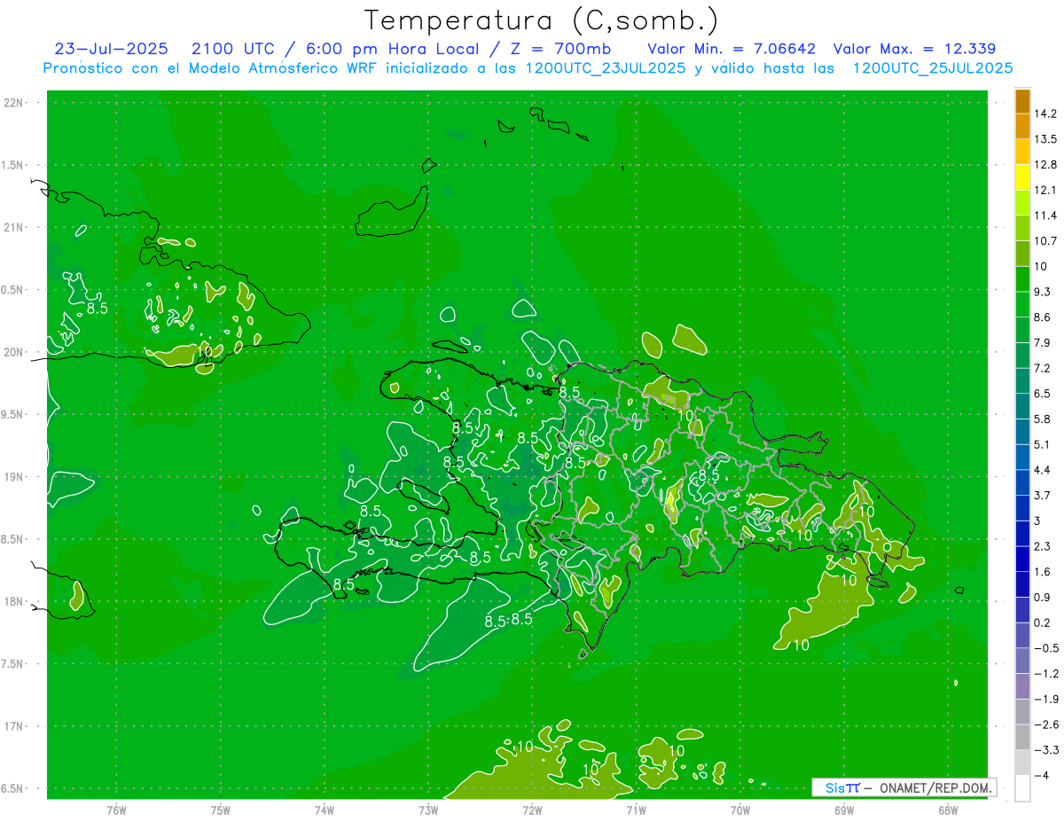This screenshot has height=822, width=1064.
Task: Click the '74W' longitude axis label
Action: coord(325,810)
